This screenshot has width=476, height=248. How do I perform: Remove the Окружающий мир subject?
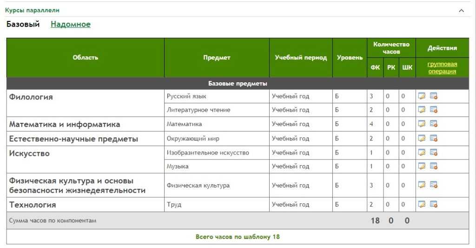[434, 138]
